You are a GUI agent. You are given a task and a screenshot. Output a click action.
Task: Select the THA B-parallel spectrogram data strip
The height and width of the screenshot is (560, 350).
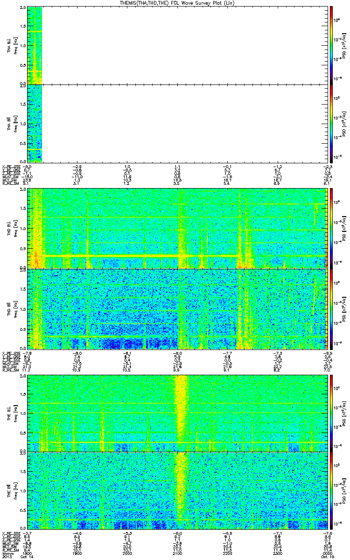click(35, 123)
